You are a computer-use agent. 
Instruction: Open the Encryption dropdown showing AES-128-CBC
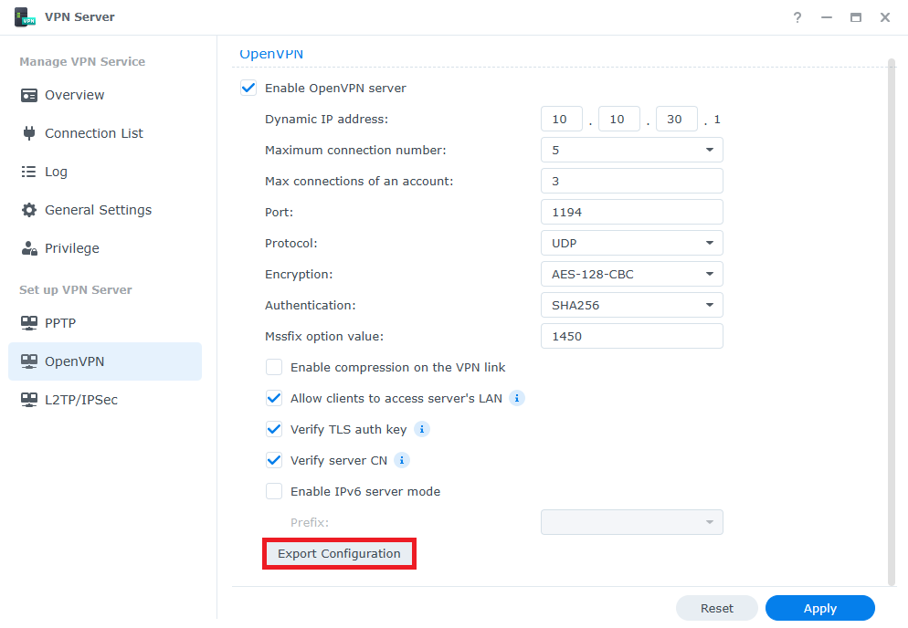(711, 274)
